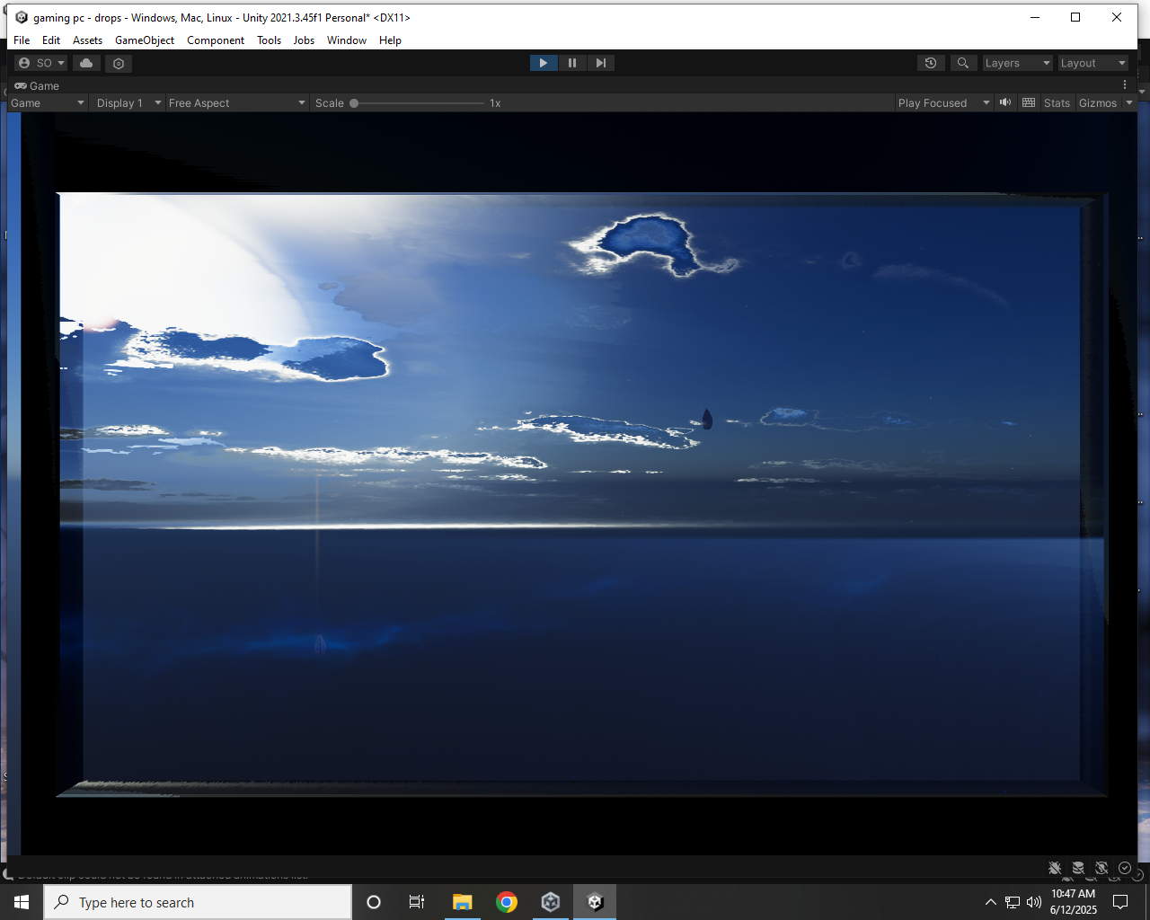Click the auto-refresh status toggle
Viewport: 1150px width, 920px height.
coord(1101,869)
